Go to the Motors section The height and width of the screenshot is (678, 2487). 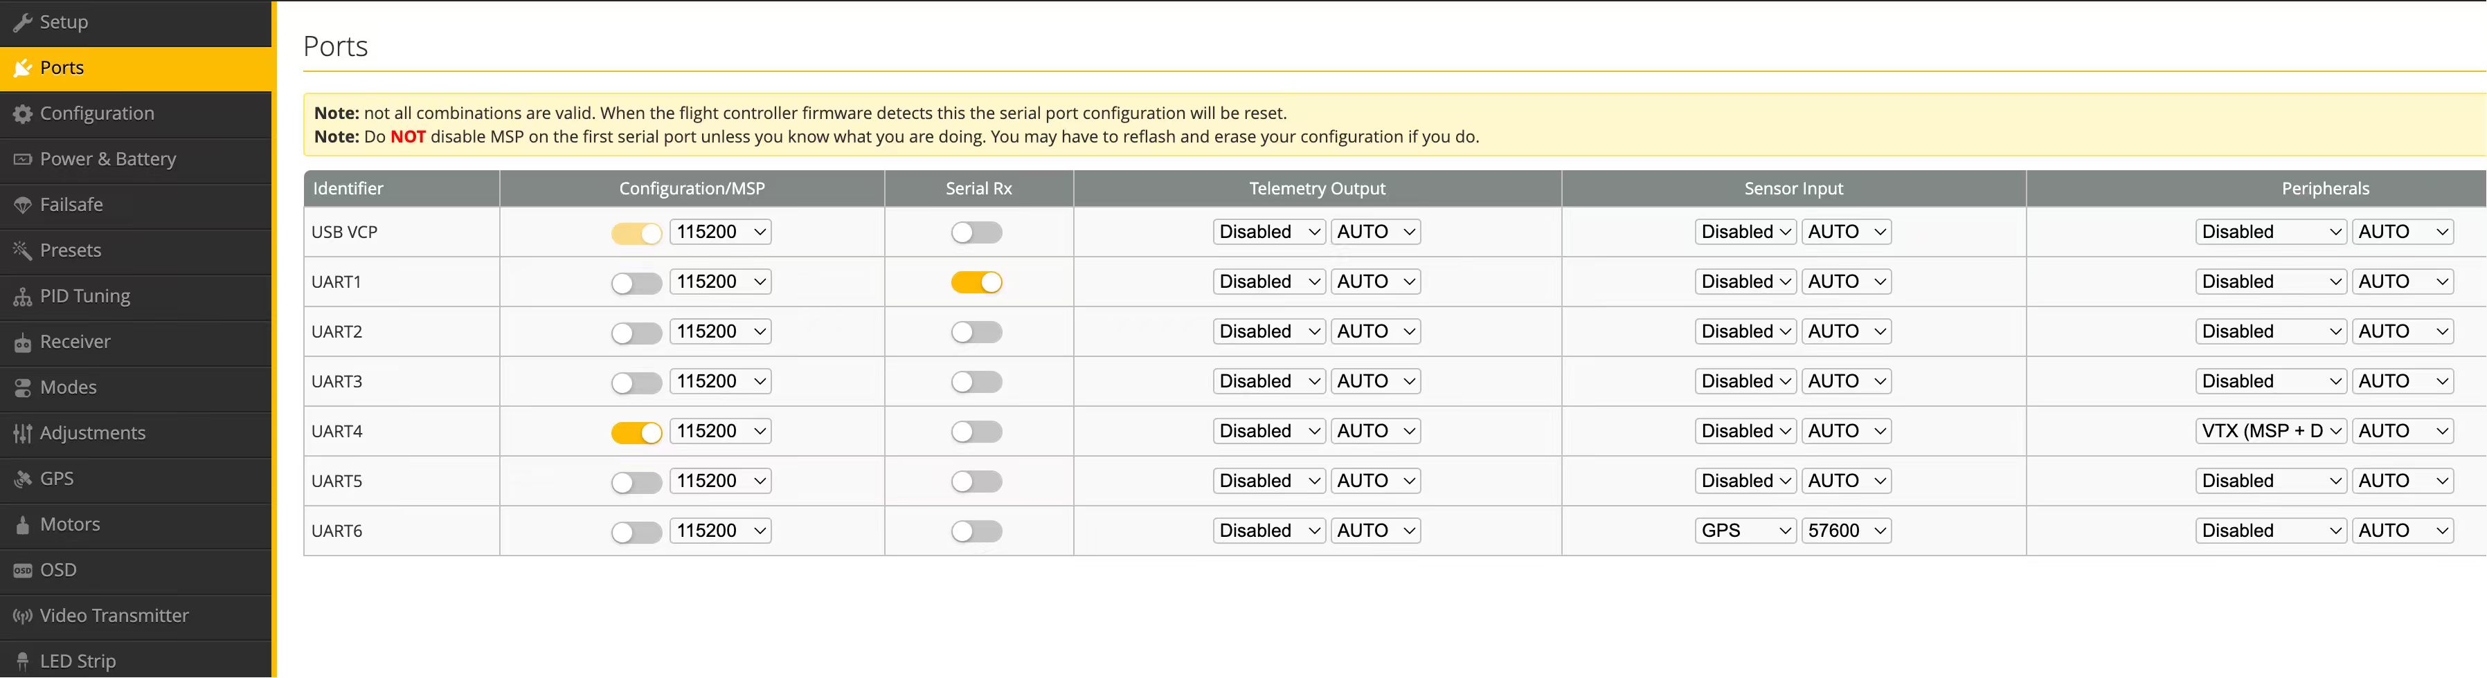pyautogui.click(x=69, y=524)
